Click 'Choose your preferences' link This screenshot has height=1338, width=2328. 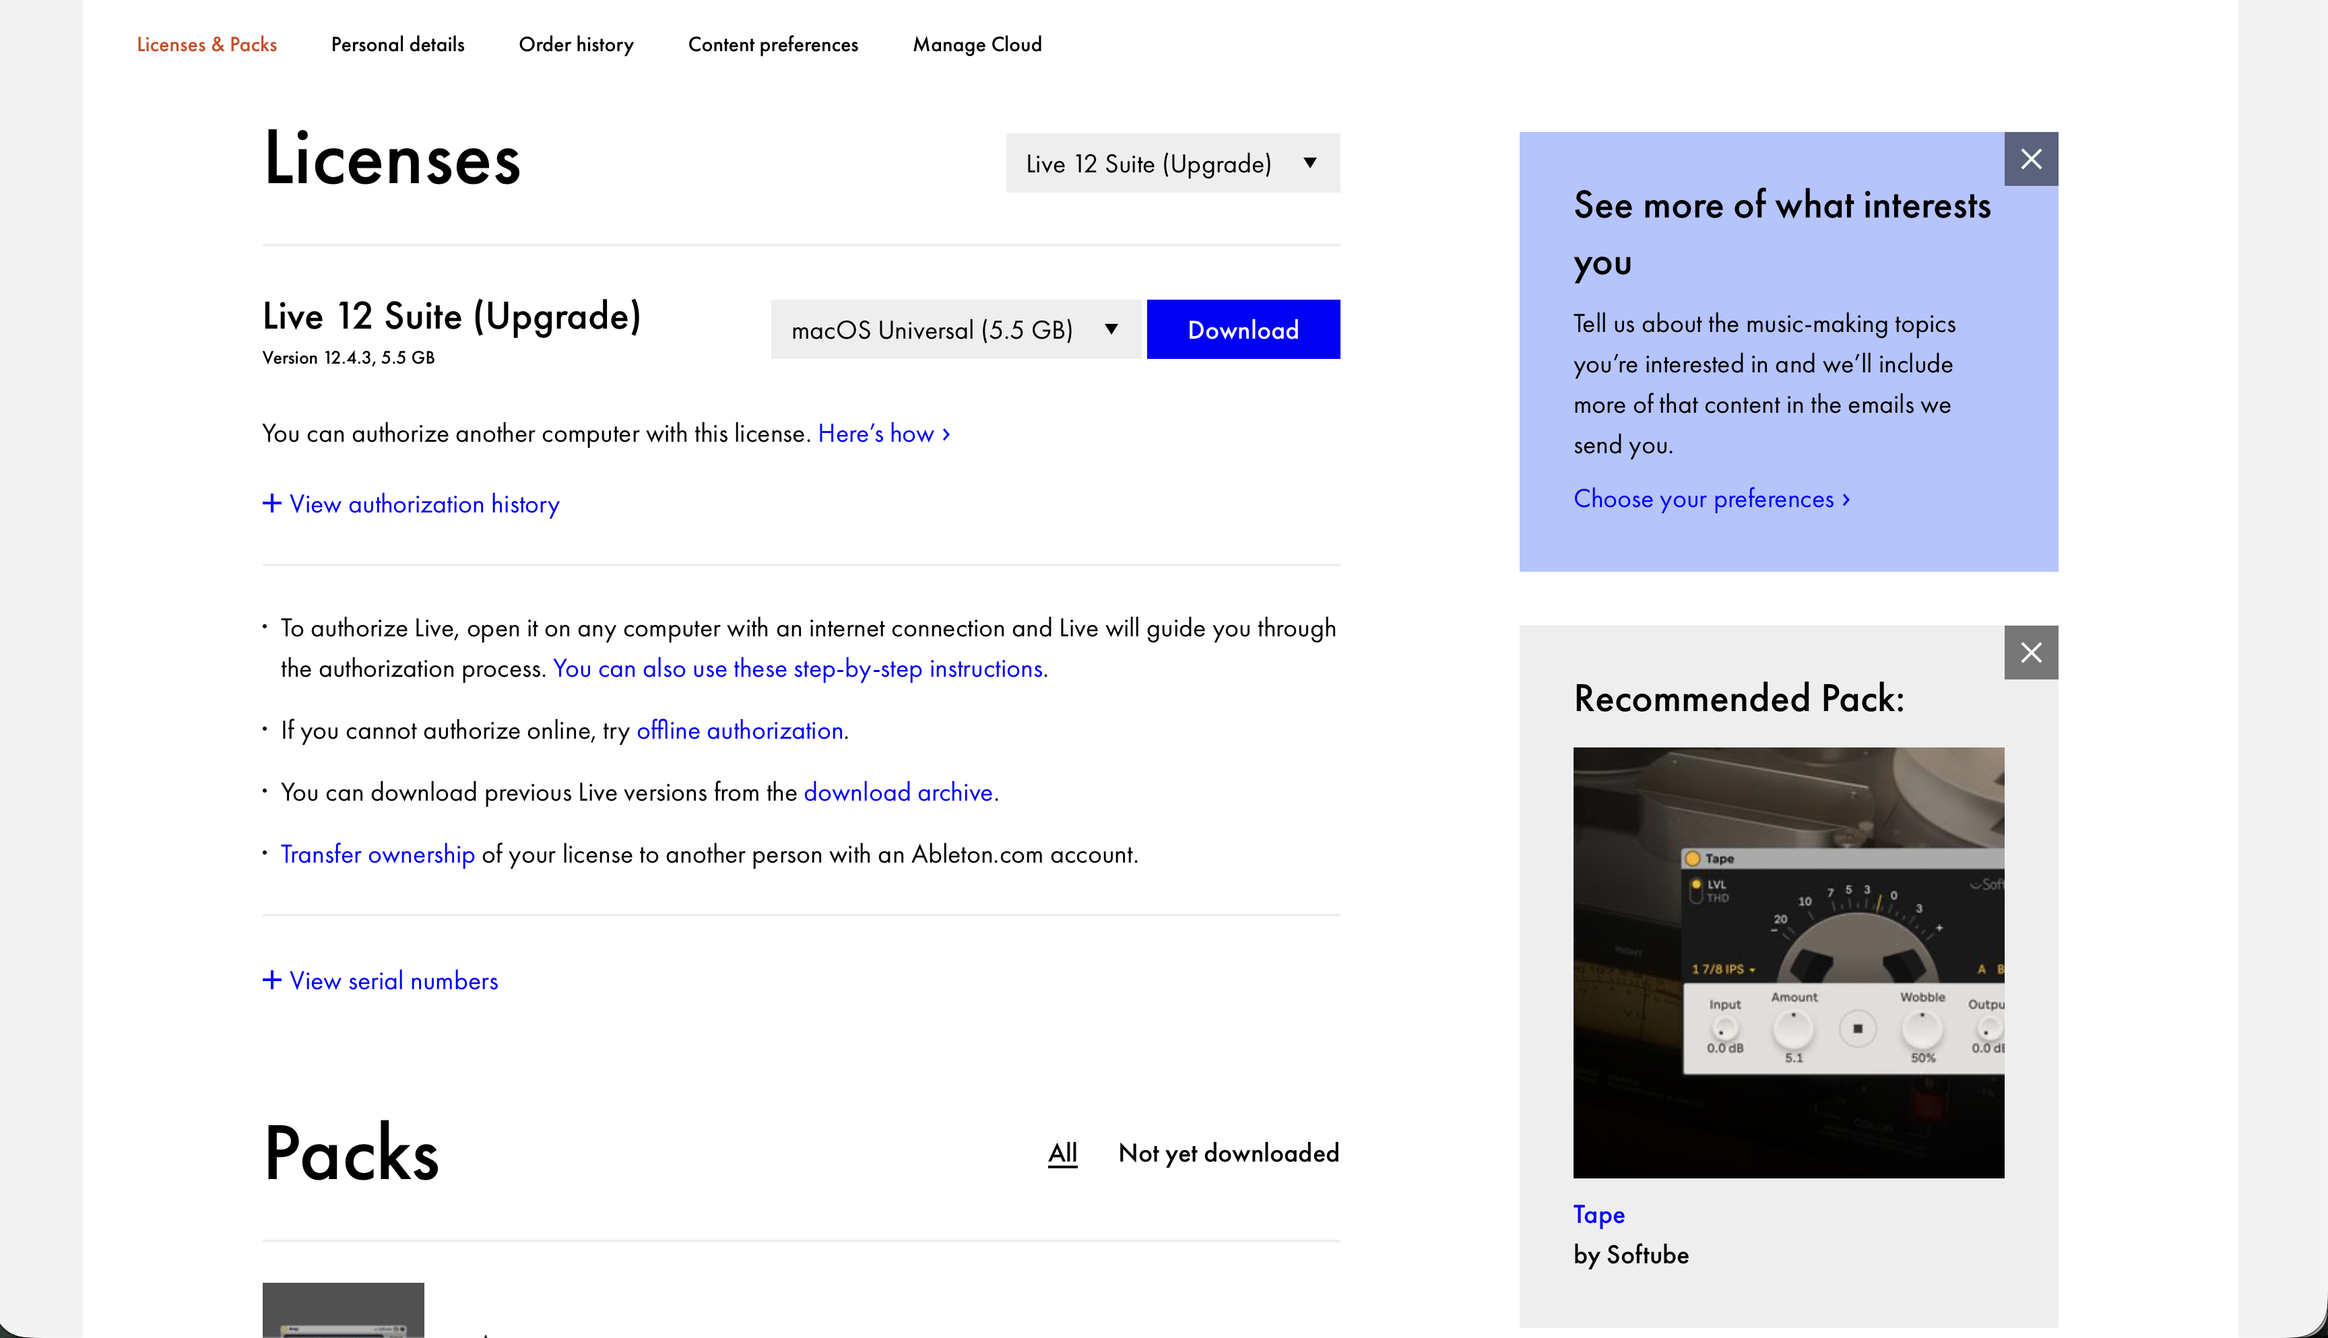click(x=1711, y=498)
